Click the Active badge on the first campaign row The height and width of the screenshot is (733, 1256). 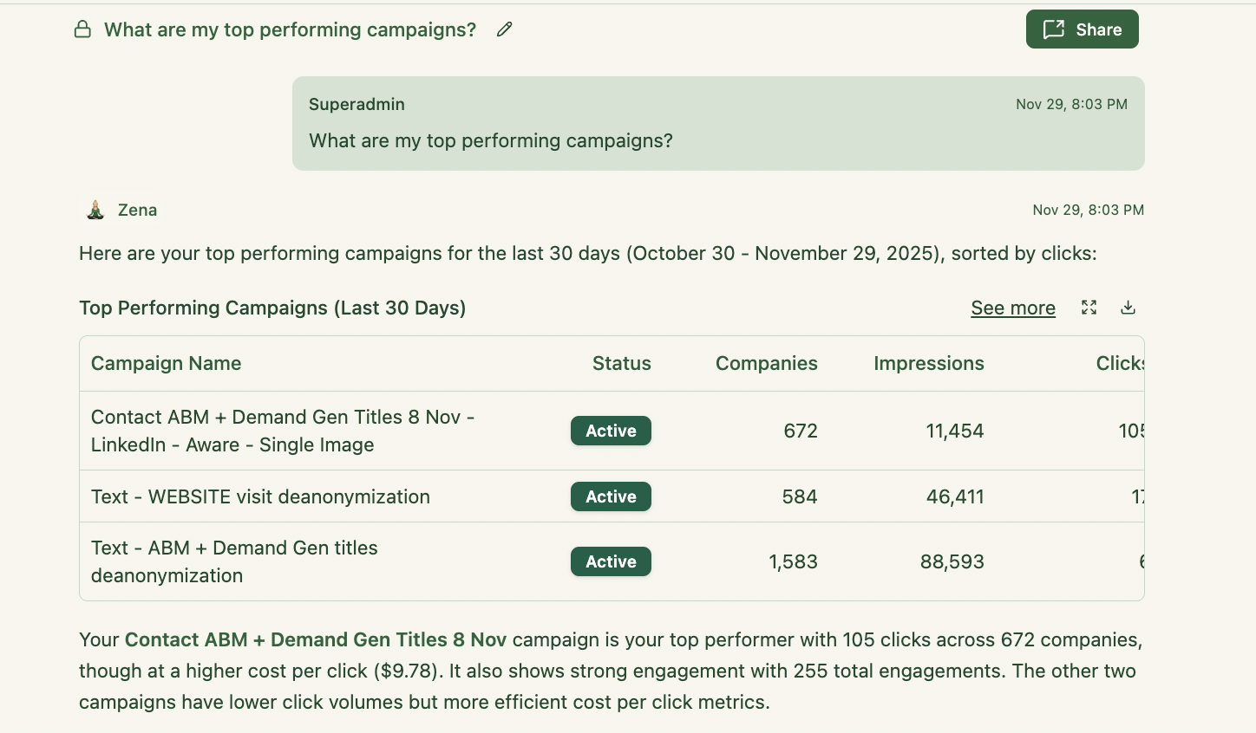611,431
